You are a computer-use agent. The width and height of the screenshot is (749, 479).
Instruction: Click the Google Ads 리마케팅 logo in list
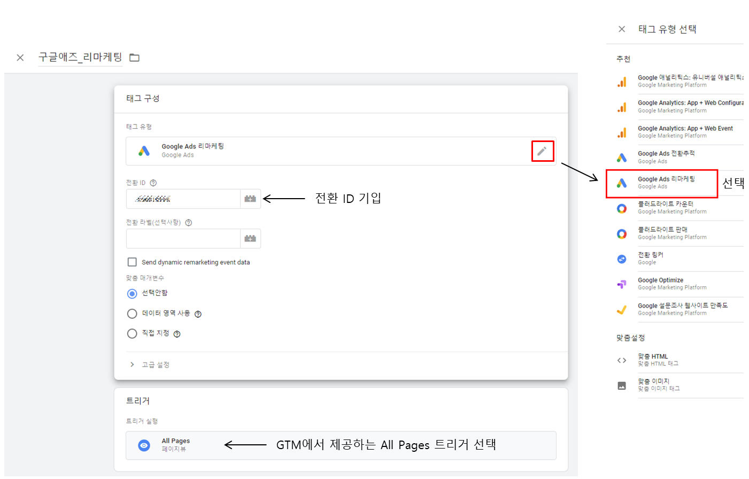(x=622, y=183)
